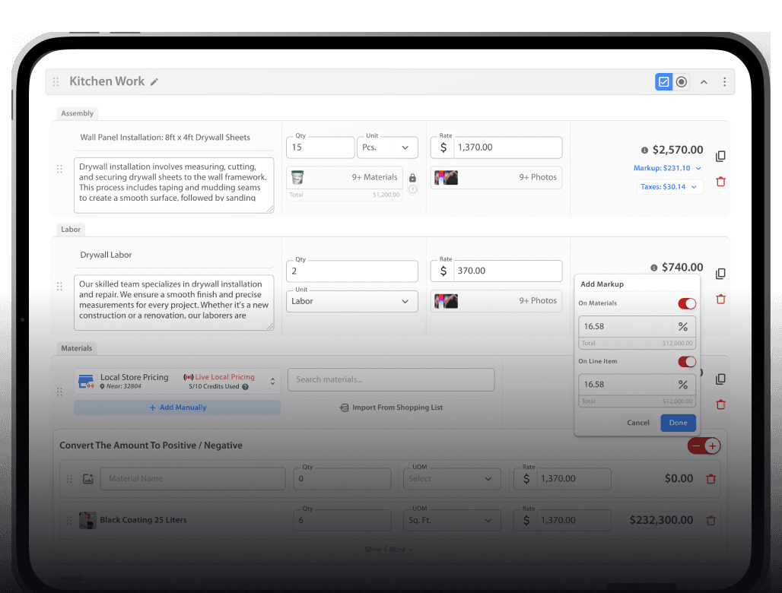Image resolution: width=782 pixels, height=593 pixels.
Task: Click Import From Shopping List
Action: pyautogui.click(x=391, y=407)
